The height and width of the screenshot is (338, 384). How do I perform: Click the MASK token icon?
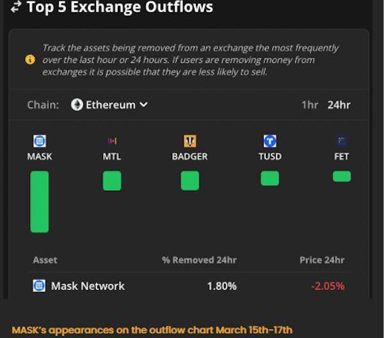[x=40, y=141]
